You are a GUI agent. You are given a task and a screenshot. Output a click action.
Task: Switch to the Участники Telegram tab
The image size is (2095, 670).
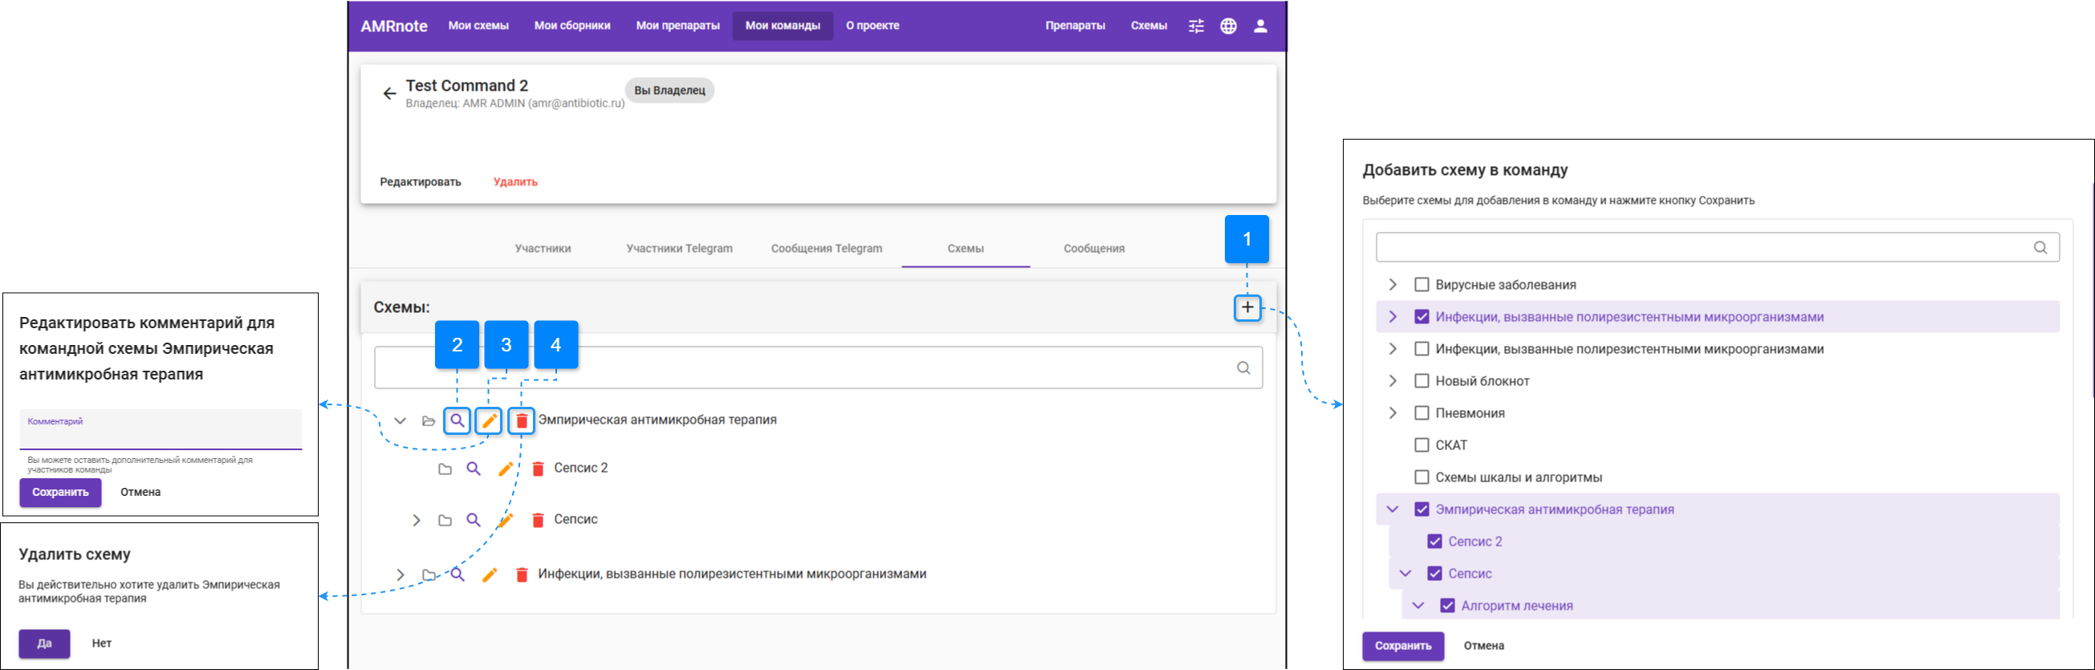coord(679,249)
